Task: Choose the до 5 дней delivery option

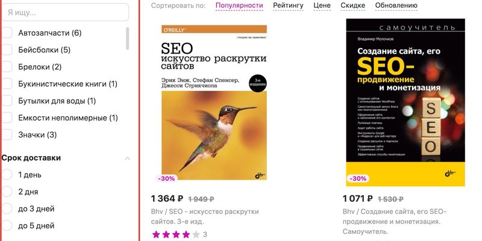Action: coord(7,225)
